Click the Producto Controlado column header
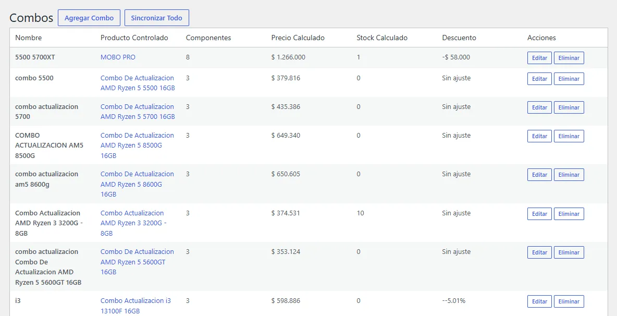Viewport: 617px width, 316px height. point(134,38)
